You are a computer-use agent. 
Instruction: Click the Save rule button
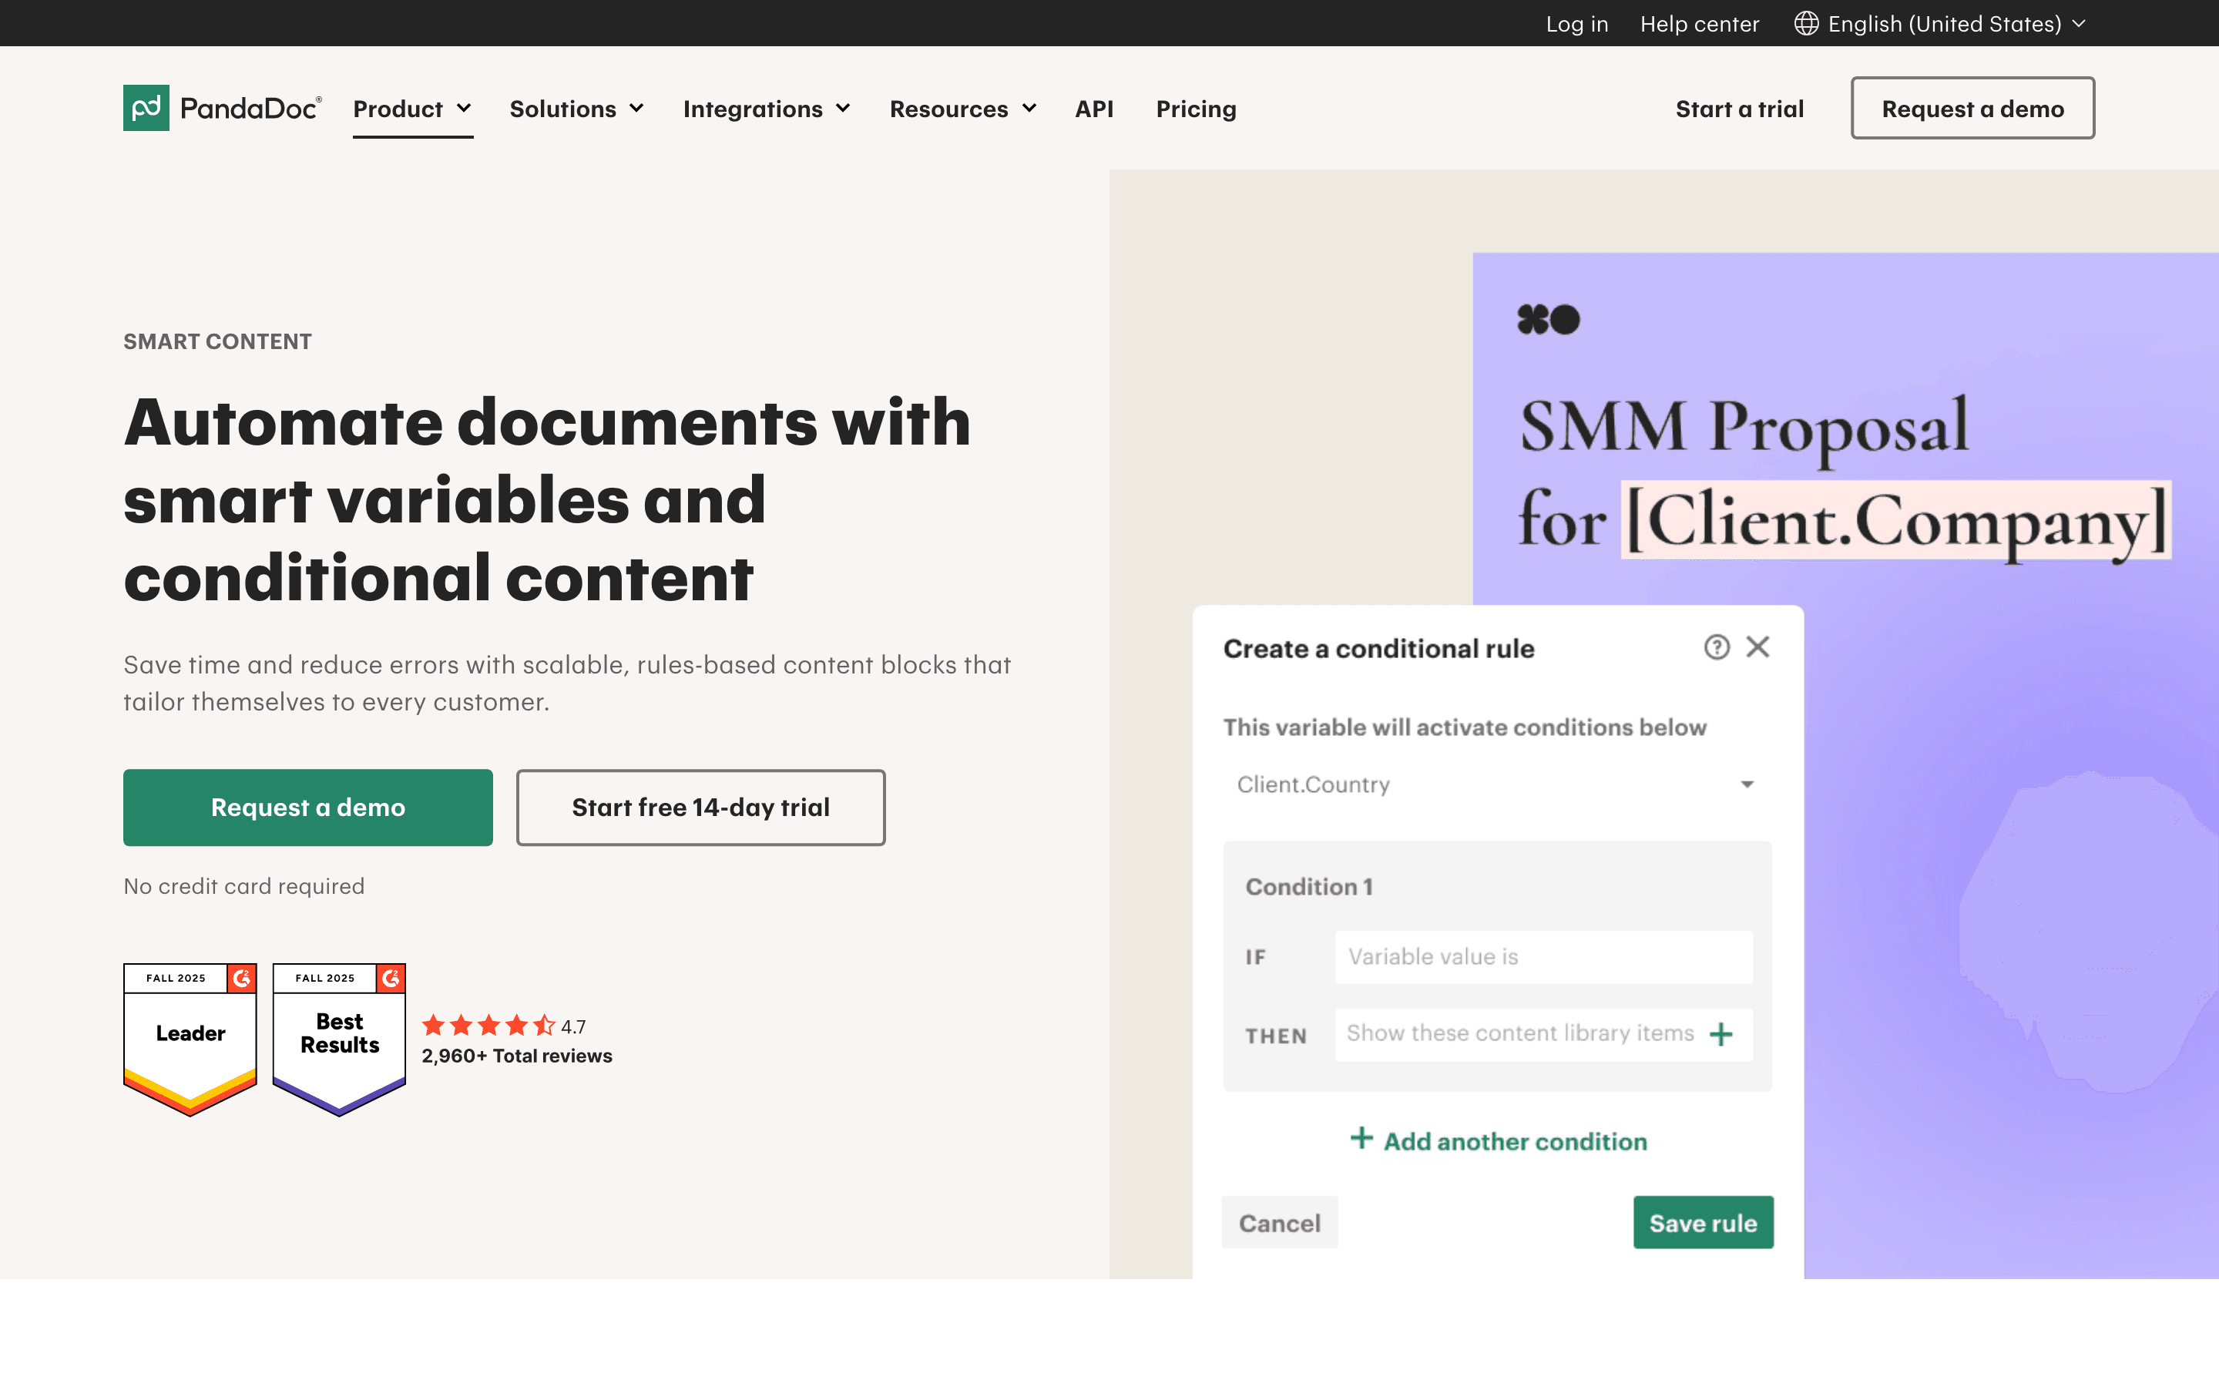pos(1703,1223)
